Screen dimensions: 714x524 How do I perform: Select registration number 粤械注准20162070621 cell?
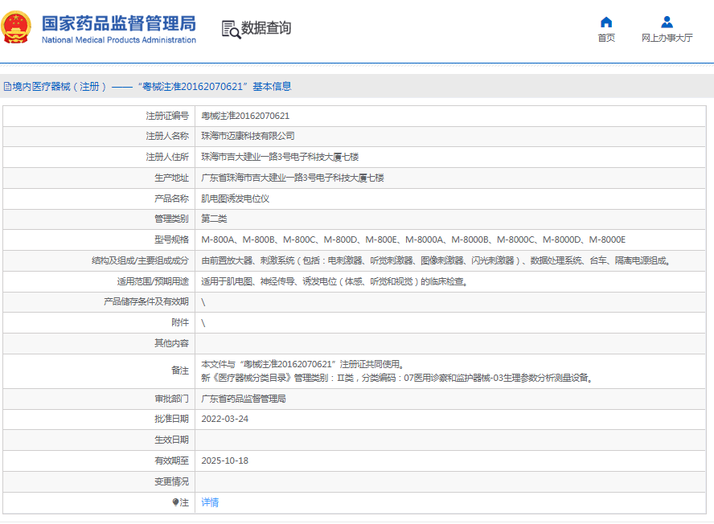tap(245, 116)
